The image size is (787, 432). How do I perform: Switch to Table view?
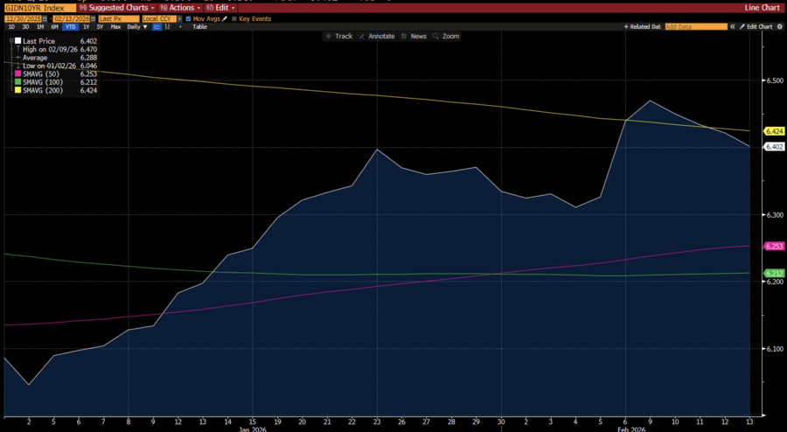[x=199, y=27]
